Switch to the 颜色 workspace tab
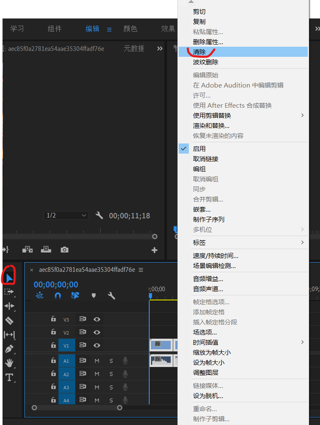Viewport: 320px width, 425px height. pos(130,29)
